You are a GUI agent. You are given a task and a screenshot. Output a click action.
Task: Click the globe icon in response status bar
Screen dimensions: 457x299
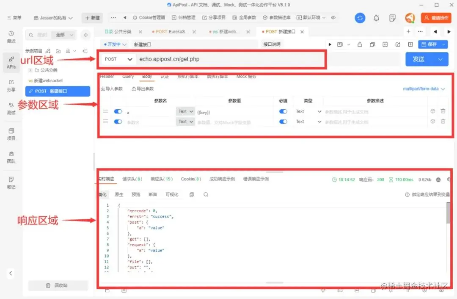pos(438,180)
